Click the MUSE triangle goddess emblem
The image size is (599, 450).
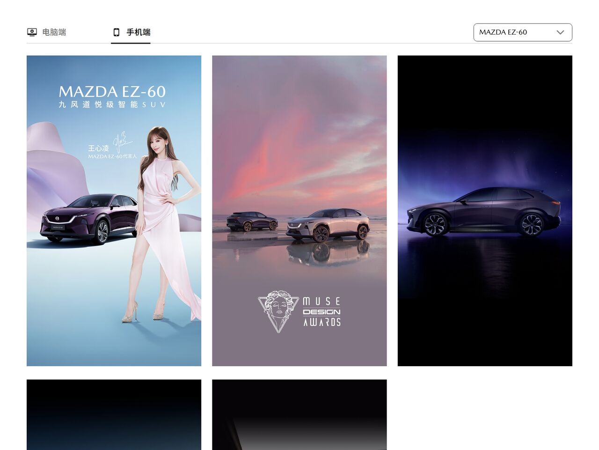coord(278,311)
